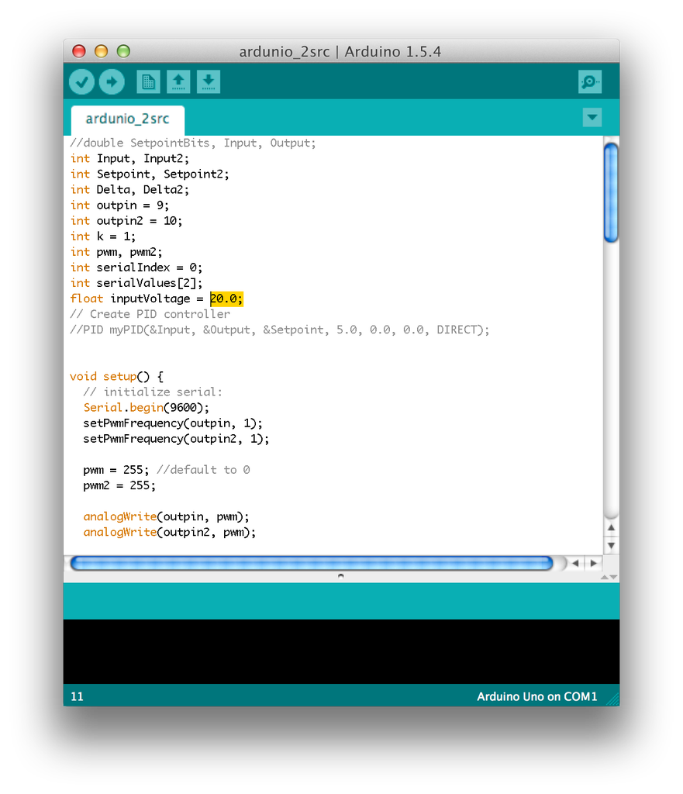Viewport: 683px width, 794px height.
Task: Click 'analogWrite(outpin, pwm);' line
Action: pos(167,517)
